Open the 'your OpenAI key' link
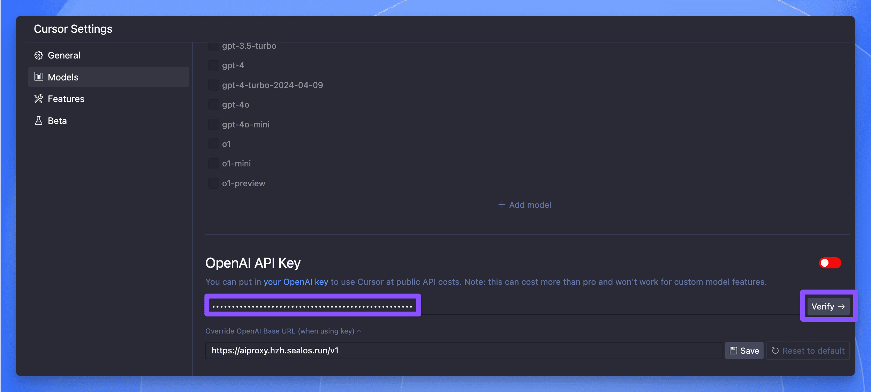The width and height of the screenshot is (871, 392). click(296, 282)
